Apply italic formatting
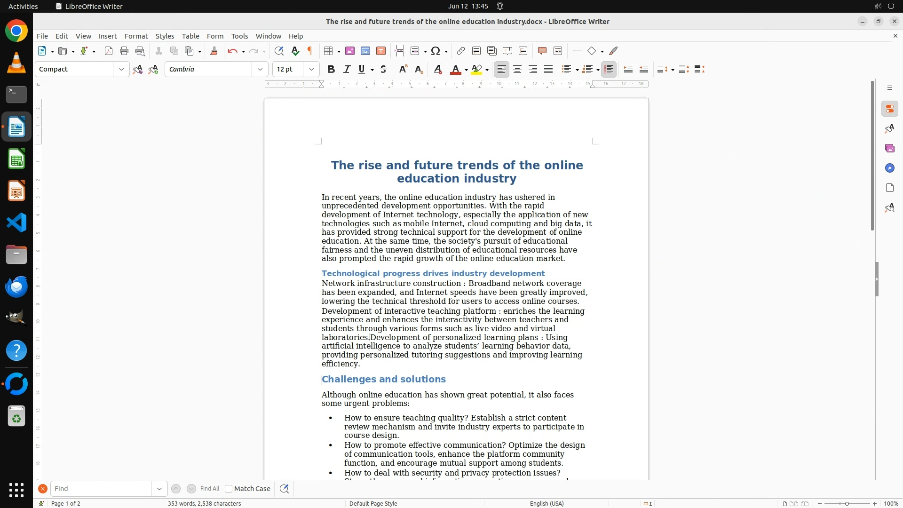This screenshot has height=508, width=903. [347, 69]
